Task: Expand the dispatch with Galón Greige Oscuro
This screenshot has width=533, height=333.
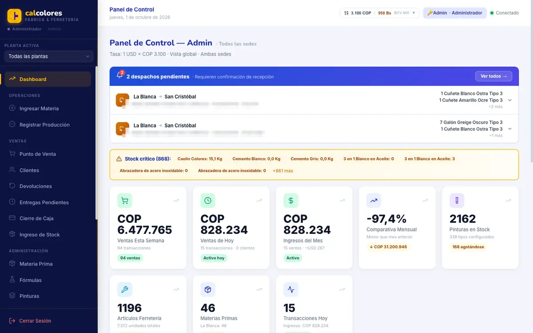Action: click(x=510, y=129)
